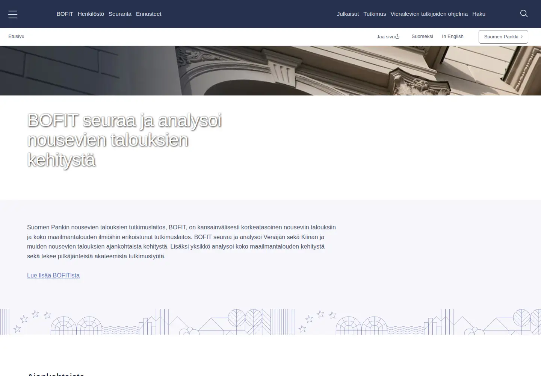The width and height of the screenshot is (541, 376).
Task: Switch language to Suomeksi
Action: click(422, 36)
